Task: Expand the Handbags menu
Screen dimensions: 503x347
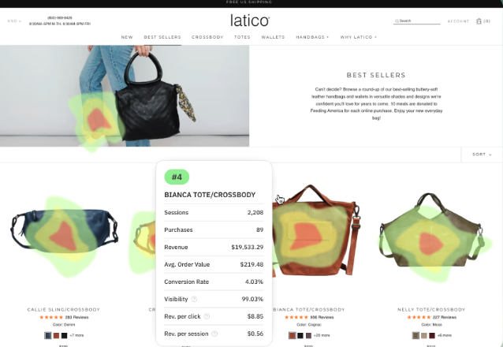Action: tap(312, 37)
